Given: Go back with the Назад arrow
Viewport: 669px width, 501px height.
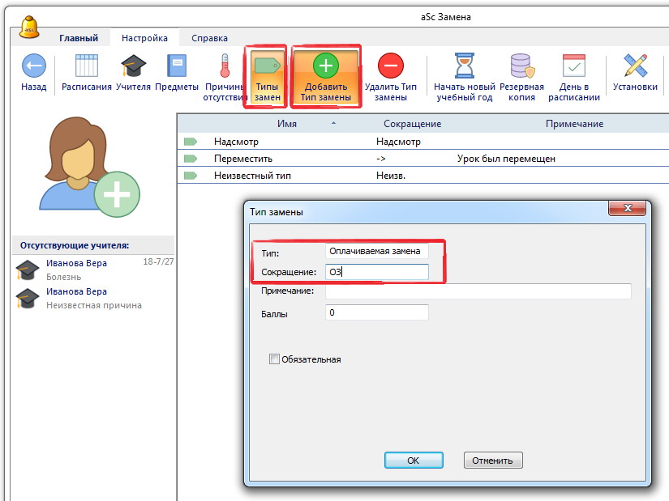Looking at the screenshot, I should [34, 66].
